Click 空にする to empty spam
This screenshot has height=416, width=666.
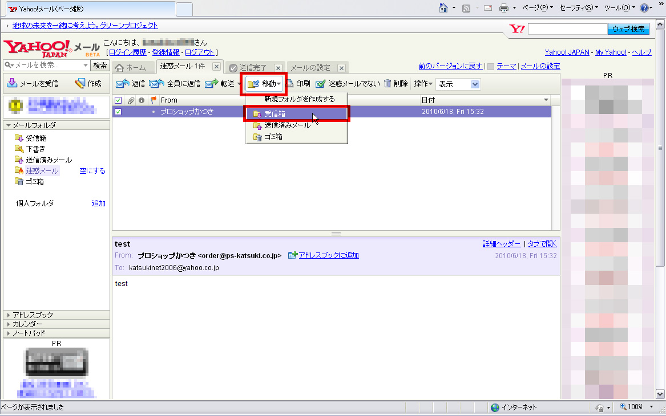(92, 171)
